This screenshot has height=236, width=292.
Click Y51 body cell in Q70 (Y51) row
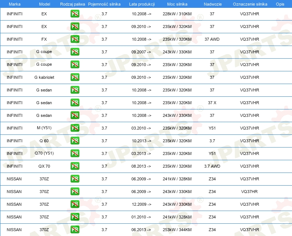tap(212, 153)
